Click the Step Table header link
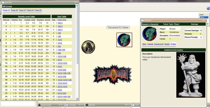 point(62,17)
